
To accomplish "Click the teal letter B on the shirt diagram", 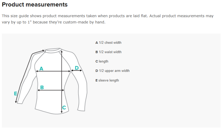I will (42, 87).
